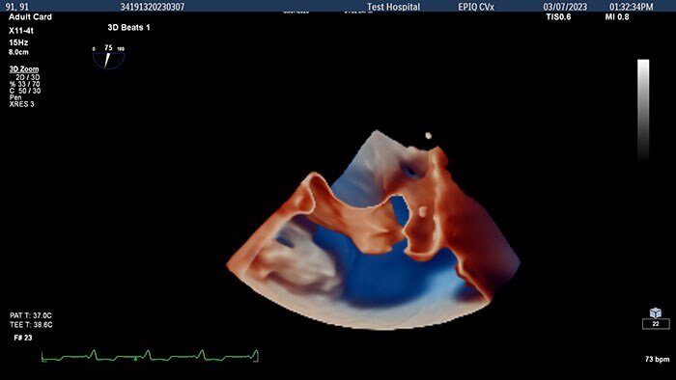The width and height of the screenshot is (676, 380).
Task: Click the '73 bpm' heart rate
Action: click(x=657, y=359)
